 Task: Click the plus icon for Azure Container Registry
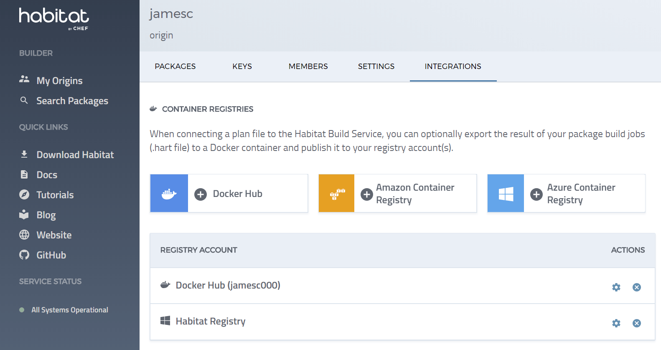pos(536,194)
